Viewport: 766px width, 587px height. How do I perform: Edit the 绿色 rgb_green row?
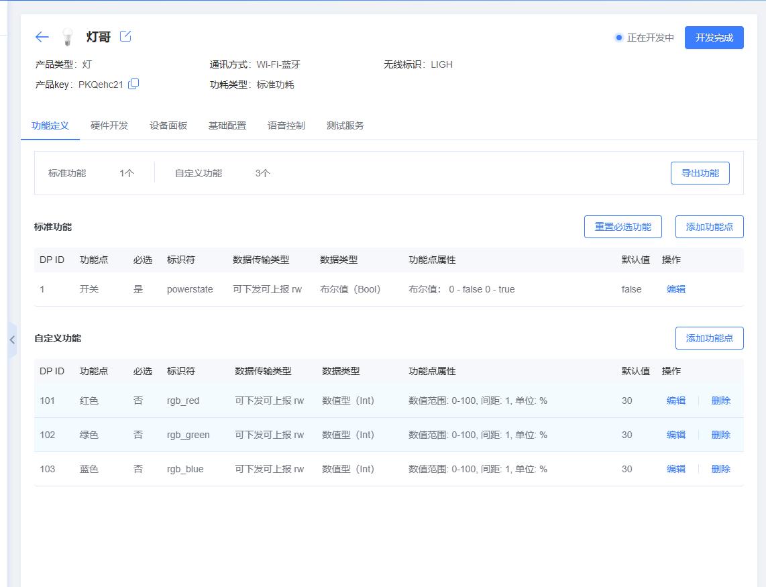(676, 435)
